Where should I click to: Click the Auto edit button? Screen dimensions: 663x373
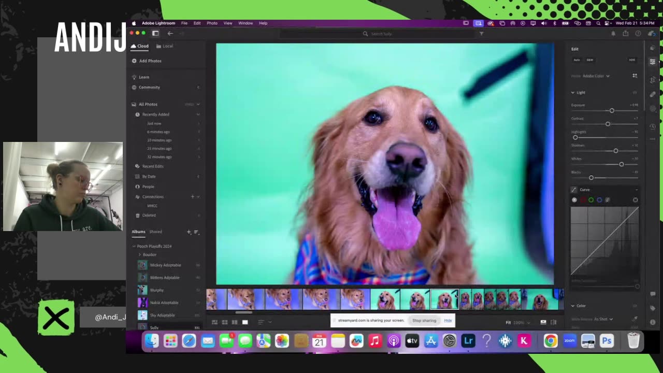pos(576,60)
